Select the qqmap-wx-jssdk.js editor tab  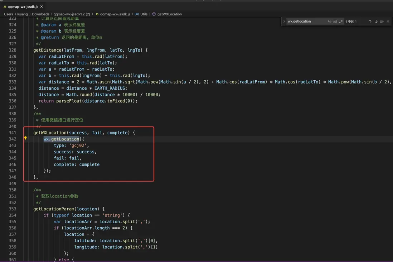click(23, 6)
